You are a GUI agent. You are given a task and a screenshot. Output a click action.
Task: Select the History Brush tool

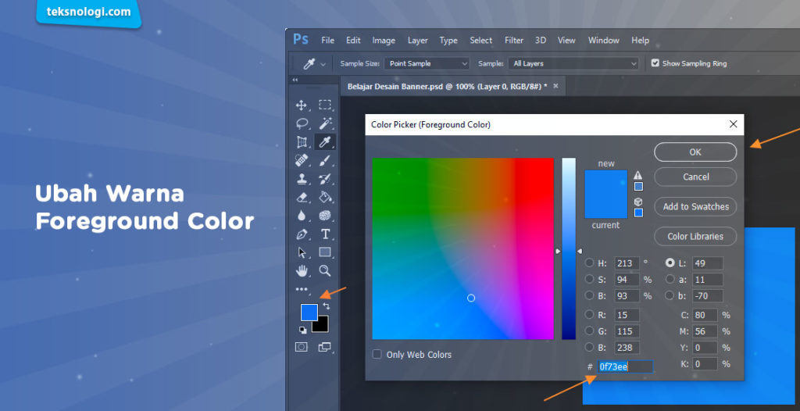coord(325,179)
